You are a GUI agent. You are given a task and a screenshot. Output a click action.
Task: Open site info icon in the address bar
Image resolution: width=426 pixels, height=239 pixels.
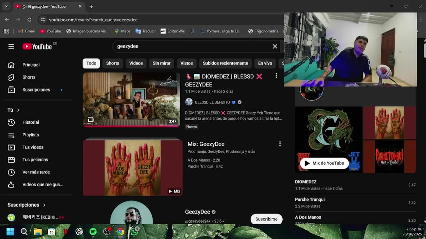[43, 20]
